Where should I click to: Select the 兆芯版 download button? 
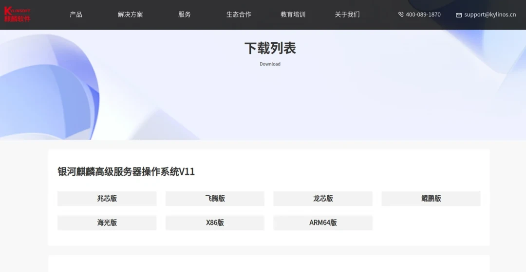coord(107,198)
